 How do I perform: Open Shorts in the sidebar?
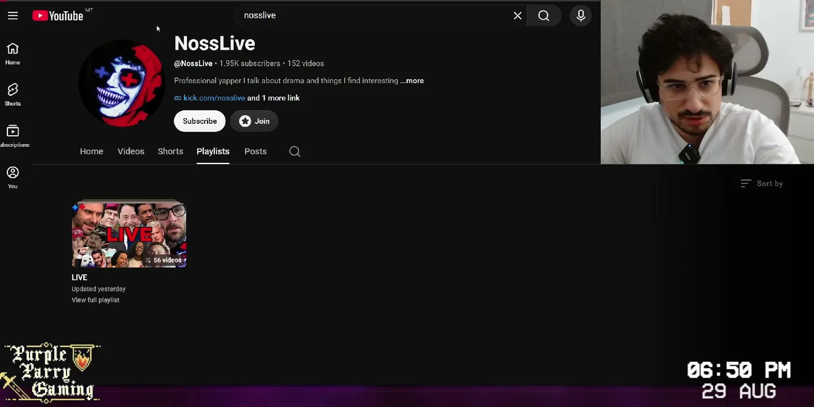12,95
